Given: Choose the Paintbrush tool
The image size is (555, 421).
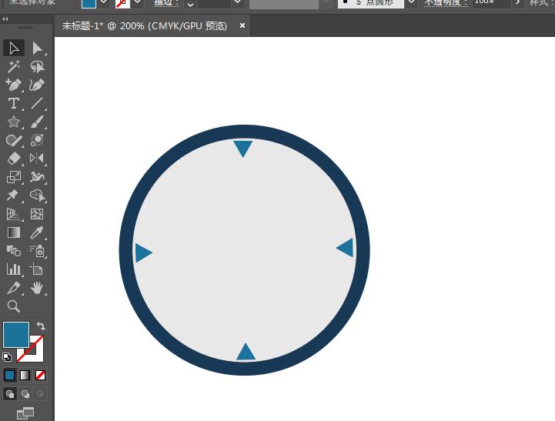Looking at the screenshot, I should [x=37, y=122].
